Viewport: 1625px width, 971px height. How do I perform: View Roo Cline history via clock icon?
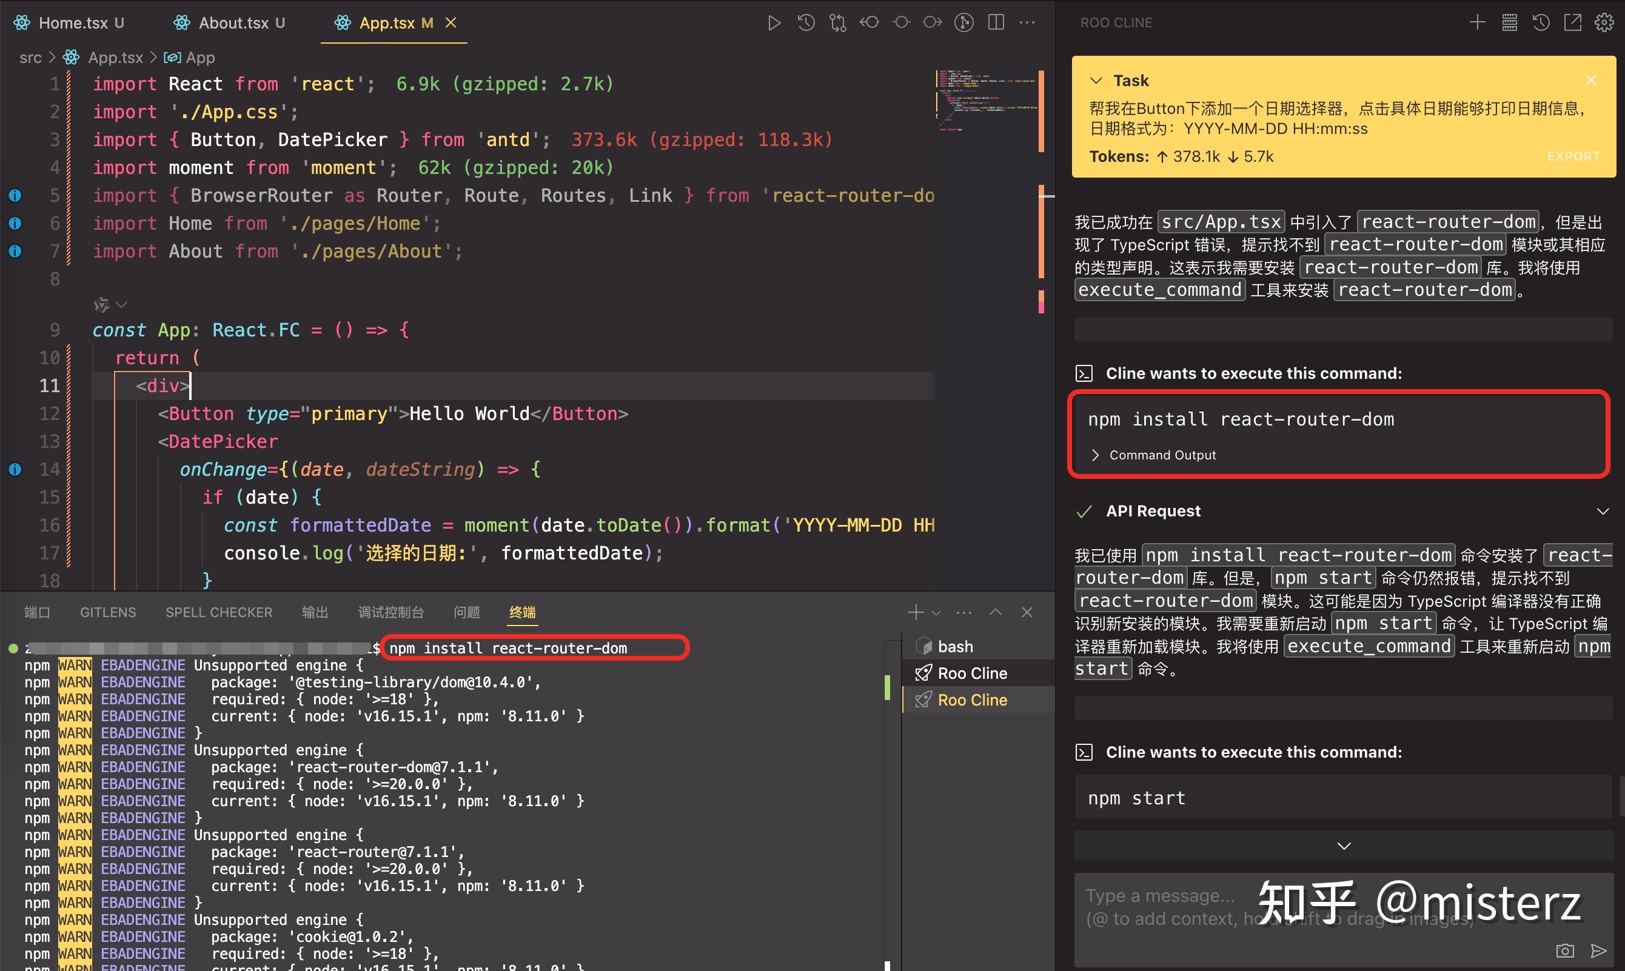[x=1541, y=22]
